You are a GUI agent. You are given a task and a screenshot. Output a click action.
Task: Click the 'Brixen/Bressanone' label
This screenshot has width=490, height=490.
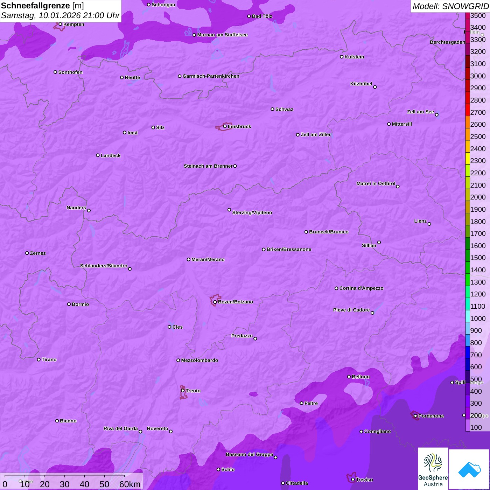(x=289, y=249)
